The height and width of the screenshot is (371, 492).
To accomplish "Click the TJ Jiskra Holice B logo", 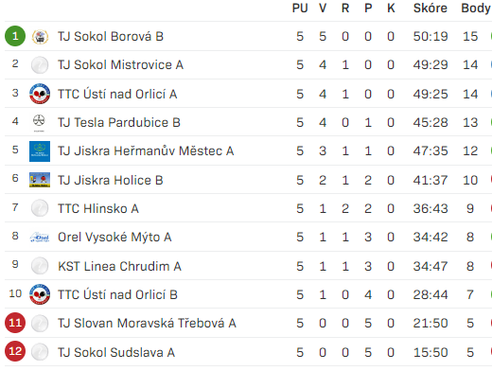I will (x=40, y=180).
